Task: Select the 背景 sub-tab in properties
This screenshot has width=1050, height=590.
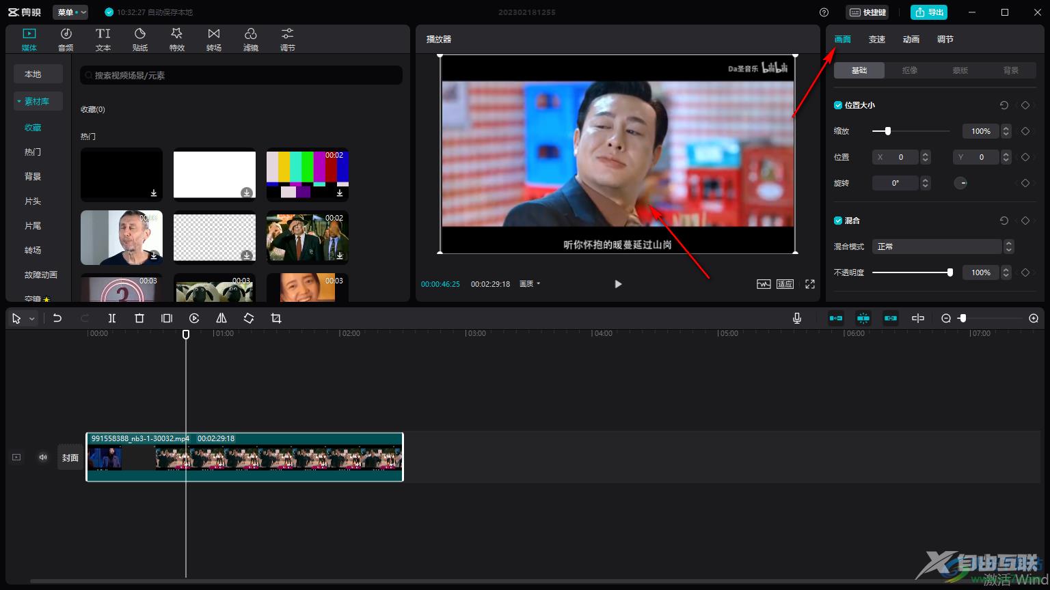Action: tap(1011, 70)
